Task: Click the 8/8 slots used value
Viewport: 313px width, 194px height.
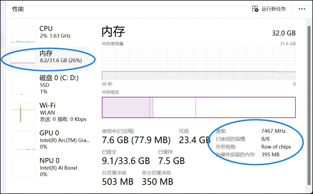Action: [265, 139]
